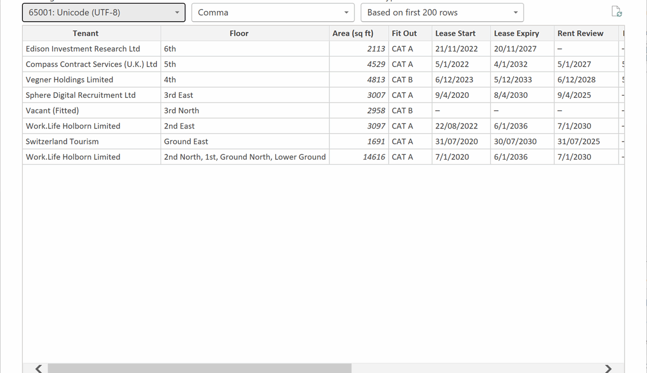Click the refresh preview document icon

click(616, 12)
